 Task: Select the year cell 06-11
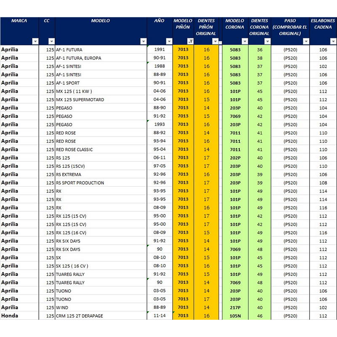click(160, 158)
